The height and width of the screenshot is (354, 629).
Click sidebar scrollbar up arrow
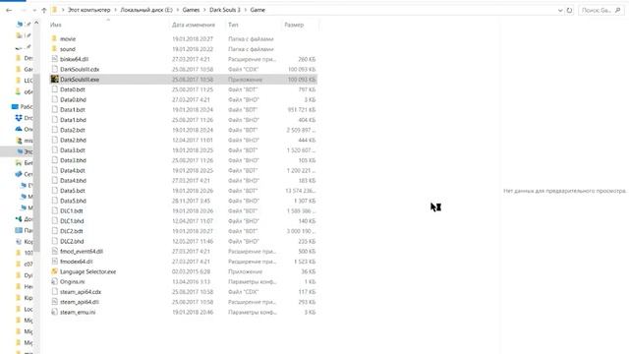[x=36, y=23]
